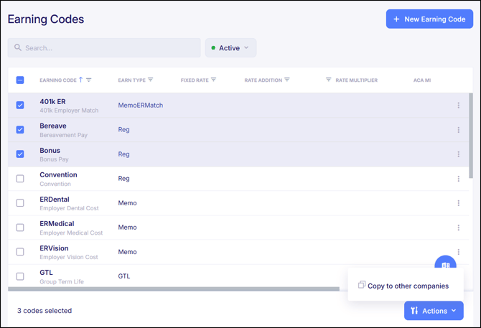The image size is (481, 328).
Task: Toggle the select-all header checkbox
Action: 20,80
